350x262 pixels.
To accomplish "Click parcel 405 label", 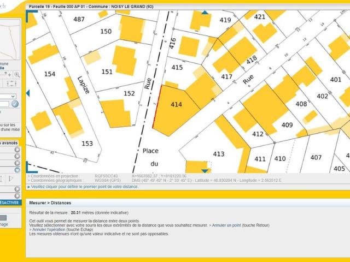I will pos(339,169).
